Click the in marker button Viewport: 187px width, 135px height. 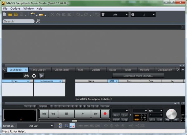[x=103, y=106]
